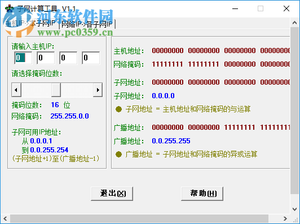Click the 请输入主机IP: label
This screenshot has width=300, height=224.
pos(33,46)
